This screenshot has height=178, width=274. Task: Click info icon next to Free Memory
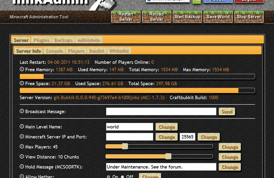22,69
